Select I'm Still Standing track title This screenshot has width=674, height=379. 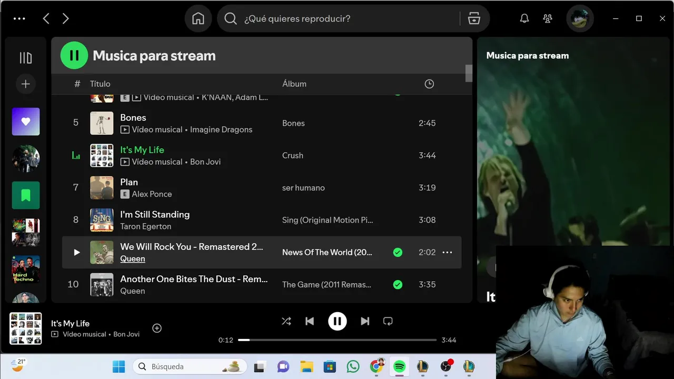[155, 214]
